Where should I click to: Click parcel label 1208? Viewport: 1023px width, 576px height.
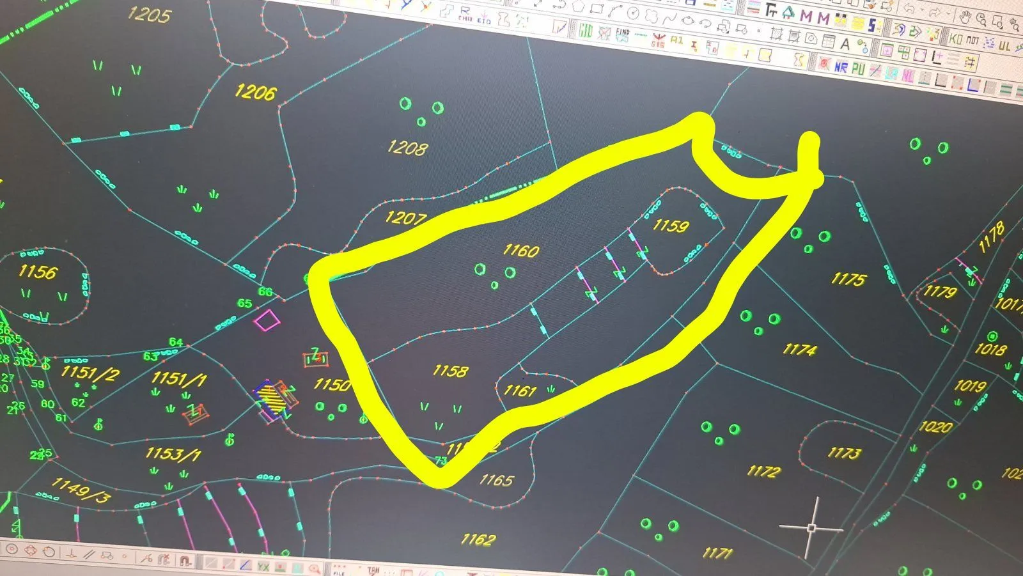tap(408, 148)
